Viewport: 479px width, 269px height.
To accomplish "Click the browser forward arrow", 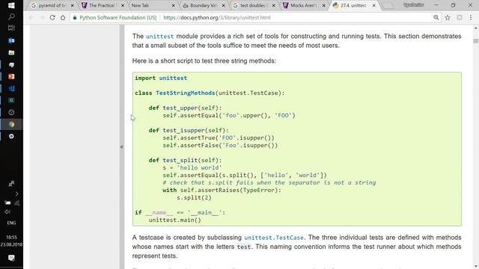I will tap(42, 18).
